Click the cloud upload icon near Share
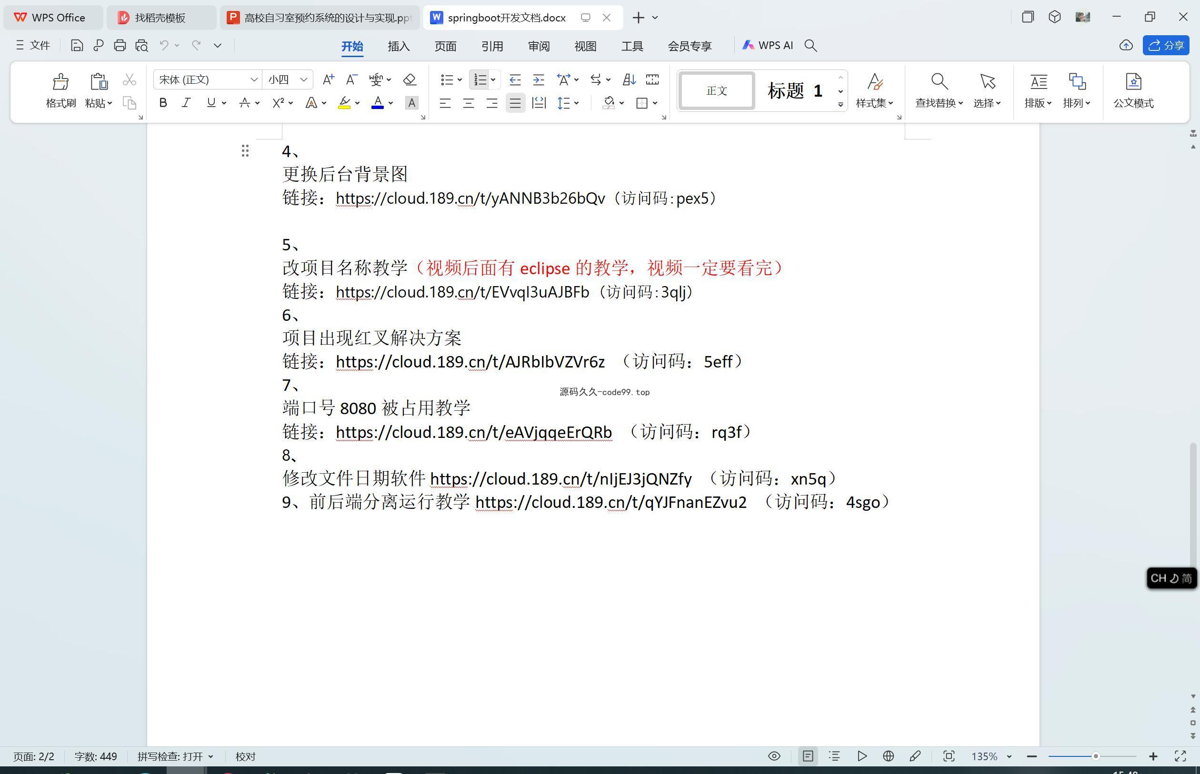The height and width of the screenshot is (774, 1200). [x=1126, y=46]
